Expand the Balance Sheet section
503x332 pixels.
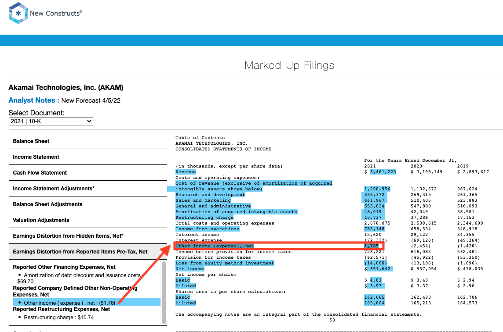point(87,141)
